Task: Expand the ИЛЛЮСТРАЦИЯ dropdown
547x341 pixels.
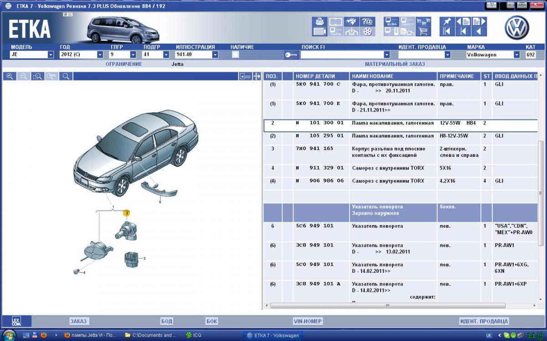Action: 215,55
